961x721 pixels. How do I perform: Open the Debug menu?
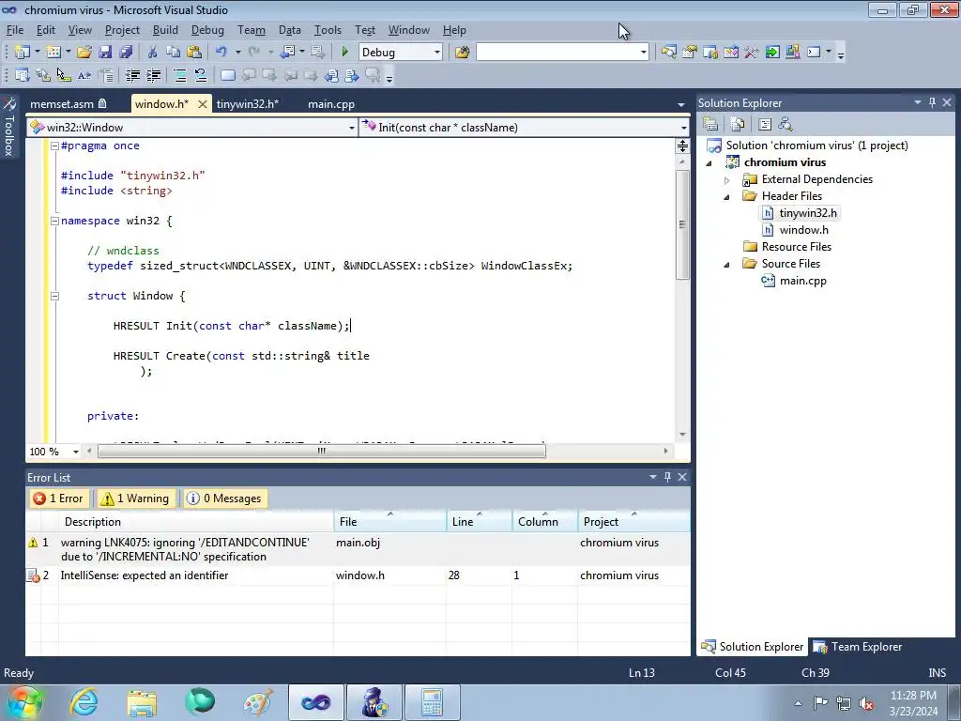pos(207,30)
